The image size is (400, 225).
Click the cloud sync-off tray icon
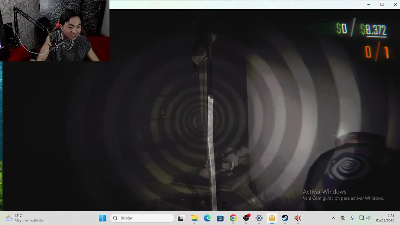point(343,218)
